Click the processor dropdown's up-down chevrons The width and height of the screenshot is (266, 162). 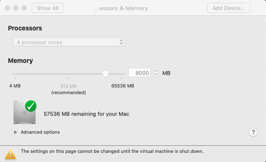(121, 42)
